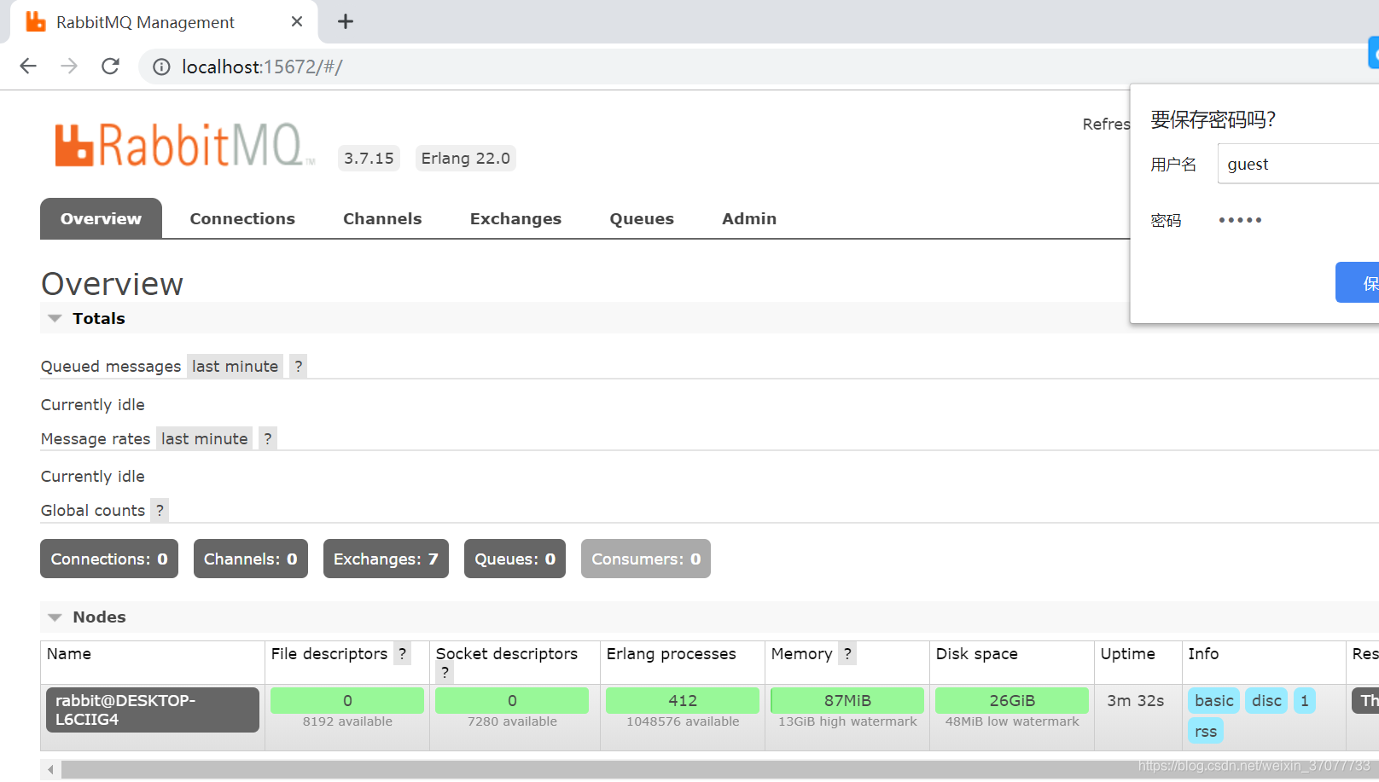The image size is (1379, 782).
Task: Click the Queues: 0 count button
Action: pos(515,559)
